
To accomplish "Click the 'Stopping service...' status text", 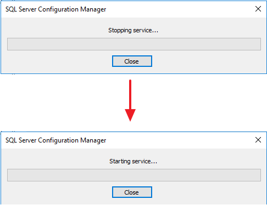I will pyautogui.click(x=133, y=30).
